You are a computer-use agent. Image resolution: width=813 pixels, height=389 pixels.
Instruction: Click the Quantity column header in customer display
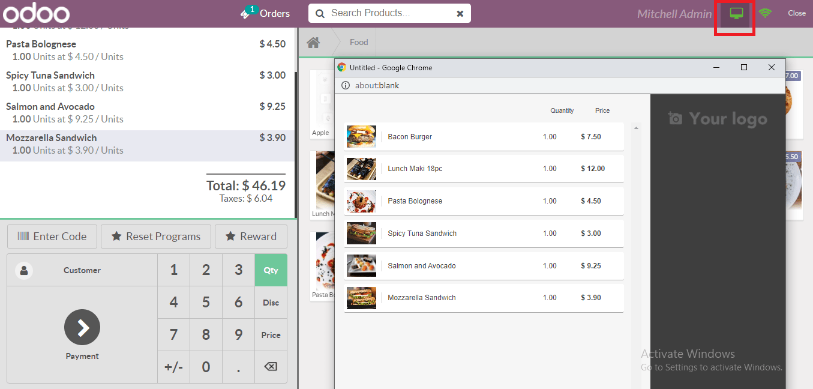pyautogui.click(x=562, y=110)
